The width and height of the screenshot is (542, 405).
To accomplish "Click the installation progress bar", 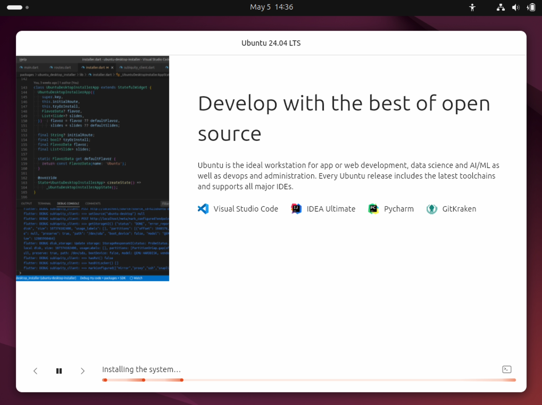I will coord(308,380).
